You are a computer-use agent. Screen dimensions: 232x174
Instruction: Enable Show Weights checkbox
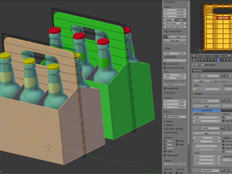165,155
